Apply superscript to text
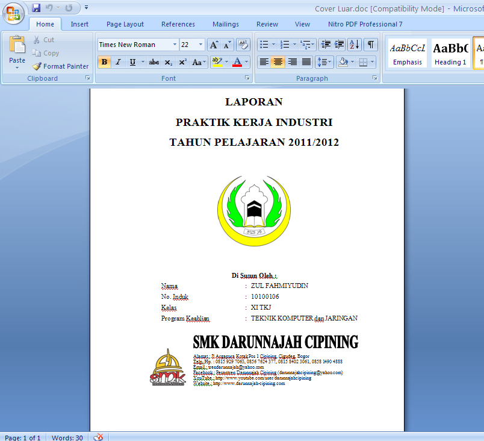The height and width of the screenshot is (441, 484). tap(182, 62)
